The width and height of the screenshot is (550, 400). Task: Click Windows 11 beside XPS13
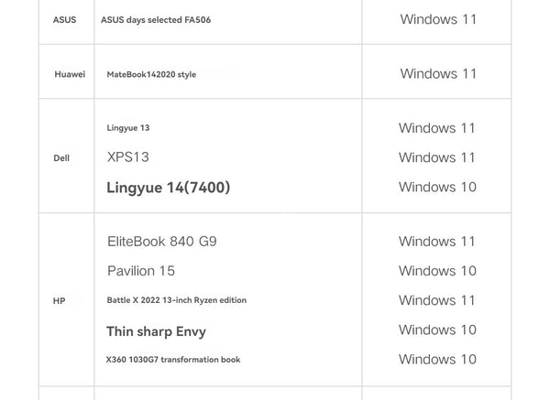tap(437, 157)
